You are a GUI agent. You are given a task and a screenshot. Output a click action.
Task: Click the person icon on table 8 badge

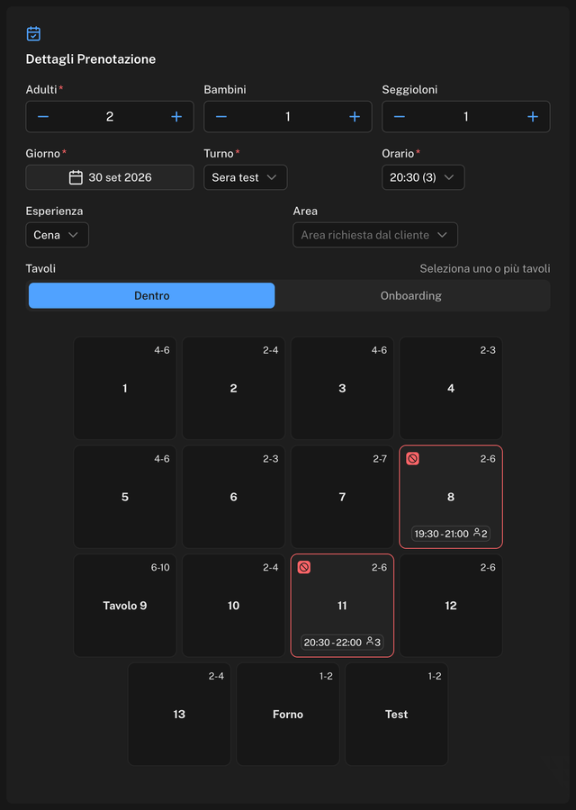[x=477, y=533]
